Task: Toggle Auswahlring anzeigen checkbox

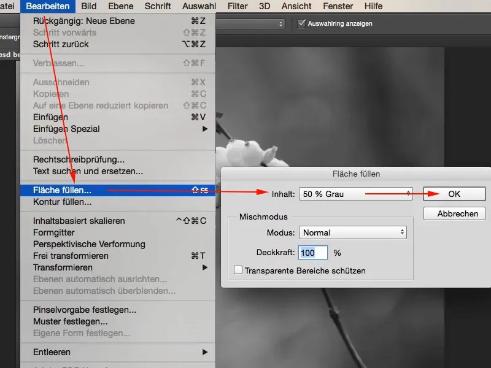Action: tap(301, 23)
